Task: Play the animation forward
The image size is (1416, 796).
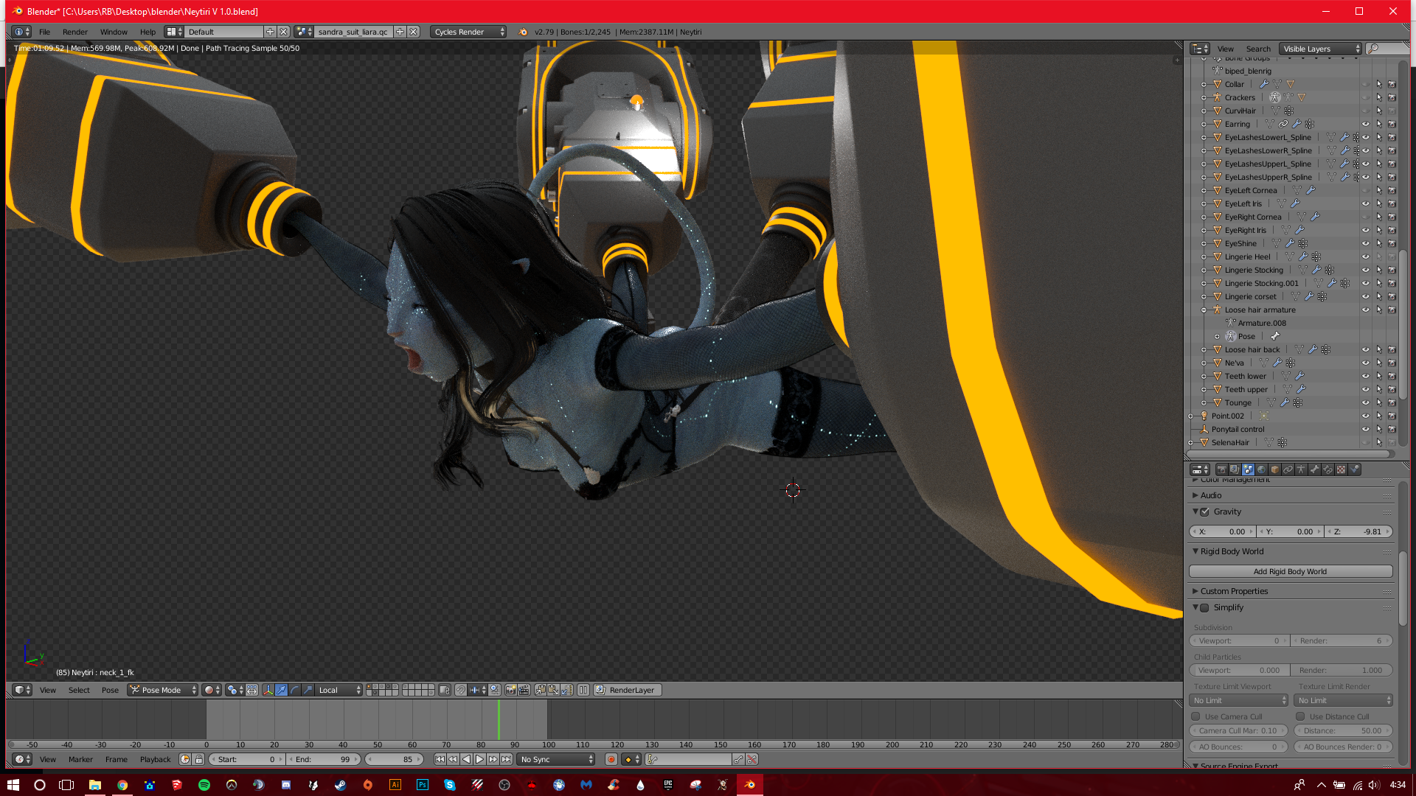Action: coord(479,759)
